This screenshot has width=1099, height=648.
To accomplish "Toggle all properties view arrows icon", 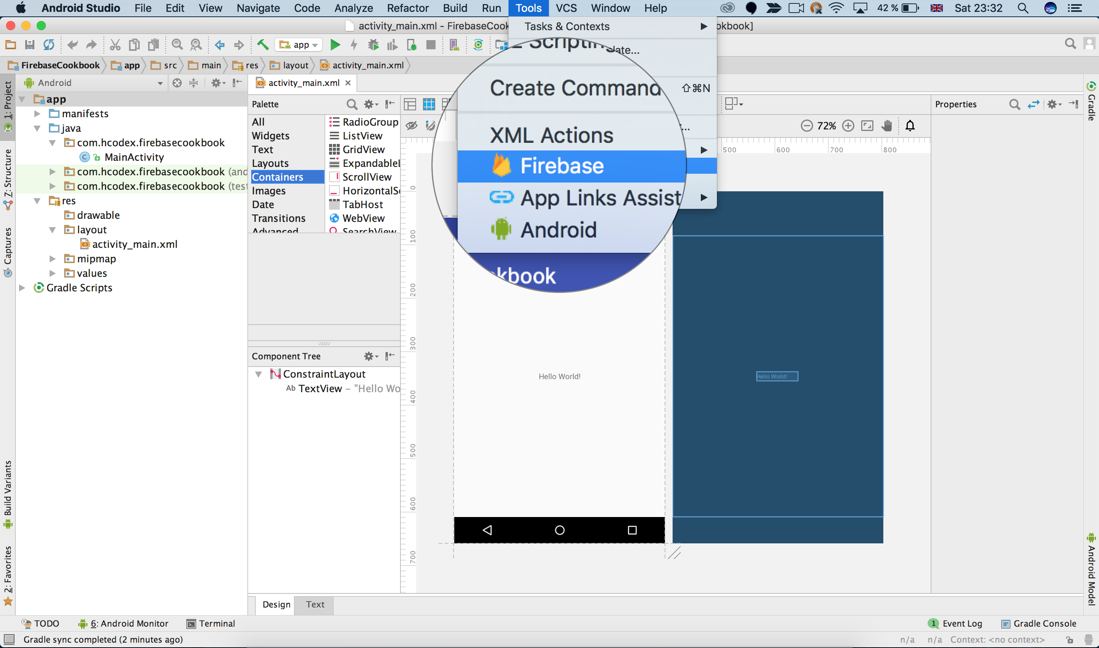I will [x=1033, y=104].
